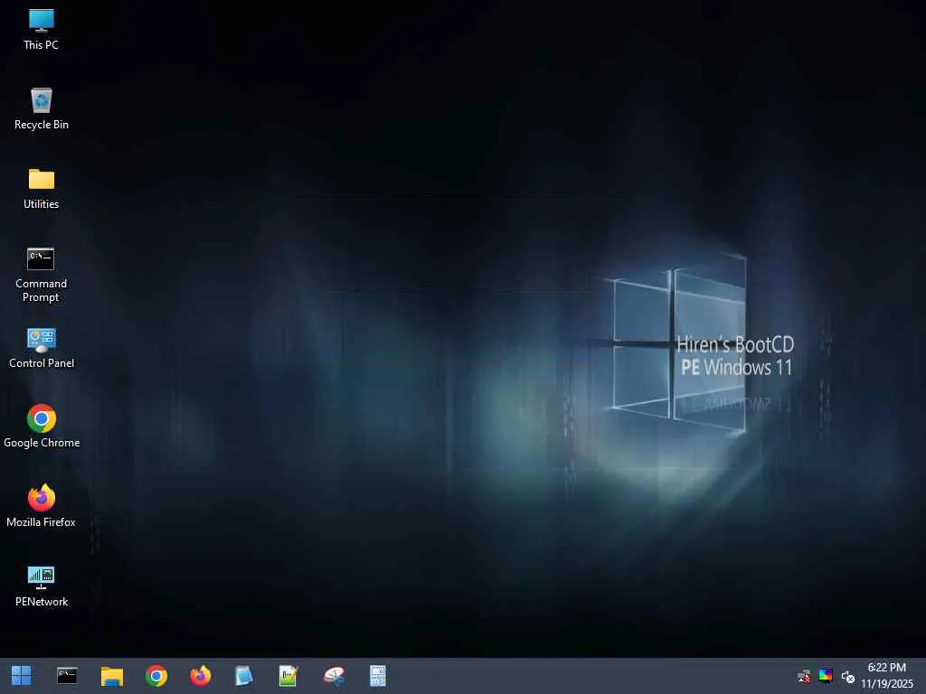Open the calculator from the taskbar

click(378, 676)
